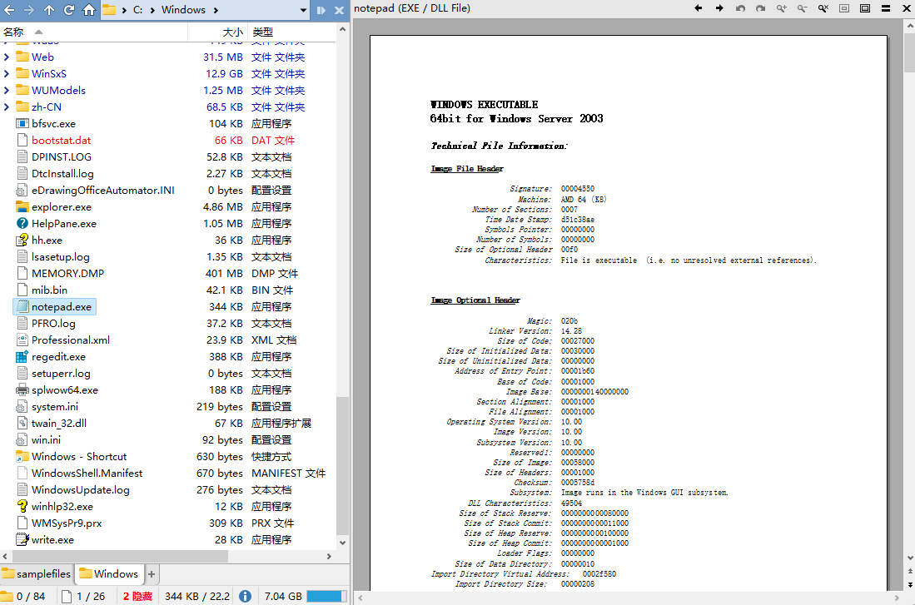Select the write.exe icon
The height and width of the screenshot is (605, 915).
point(22,539)
